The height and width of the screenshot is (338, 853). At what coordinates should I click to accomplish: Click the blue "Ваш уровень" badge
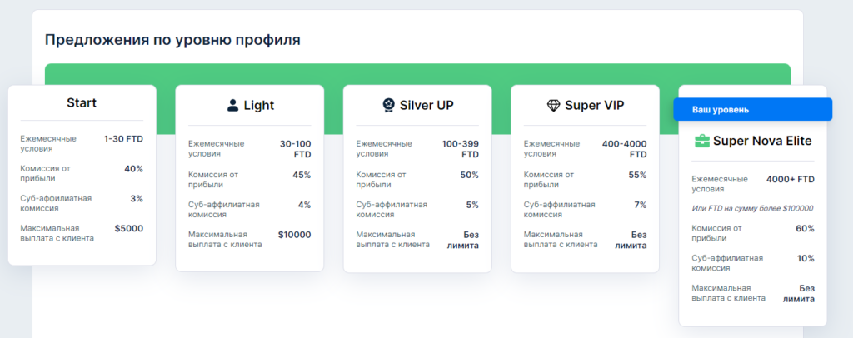click(x=753, y=109)
